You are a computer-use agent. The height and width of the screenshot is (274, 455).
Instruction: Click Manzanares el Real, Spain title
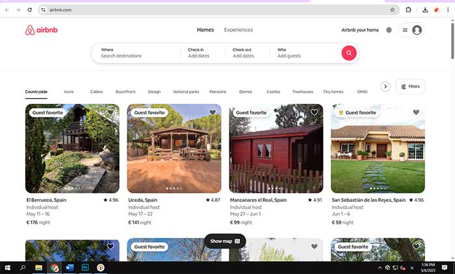click(258, 200)
